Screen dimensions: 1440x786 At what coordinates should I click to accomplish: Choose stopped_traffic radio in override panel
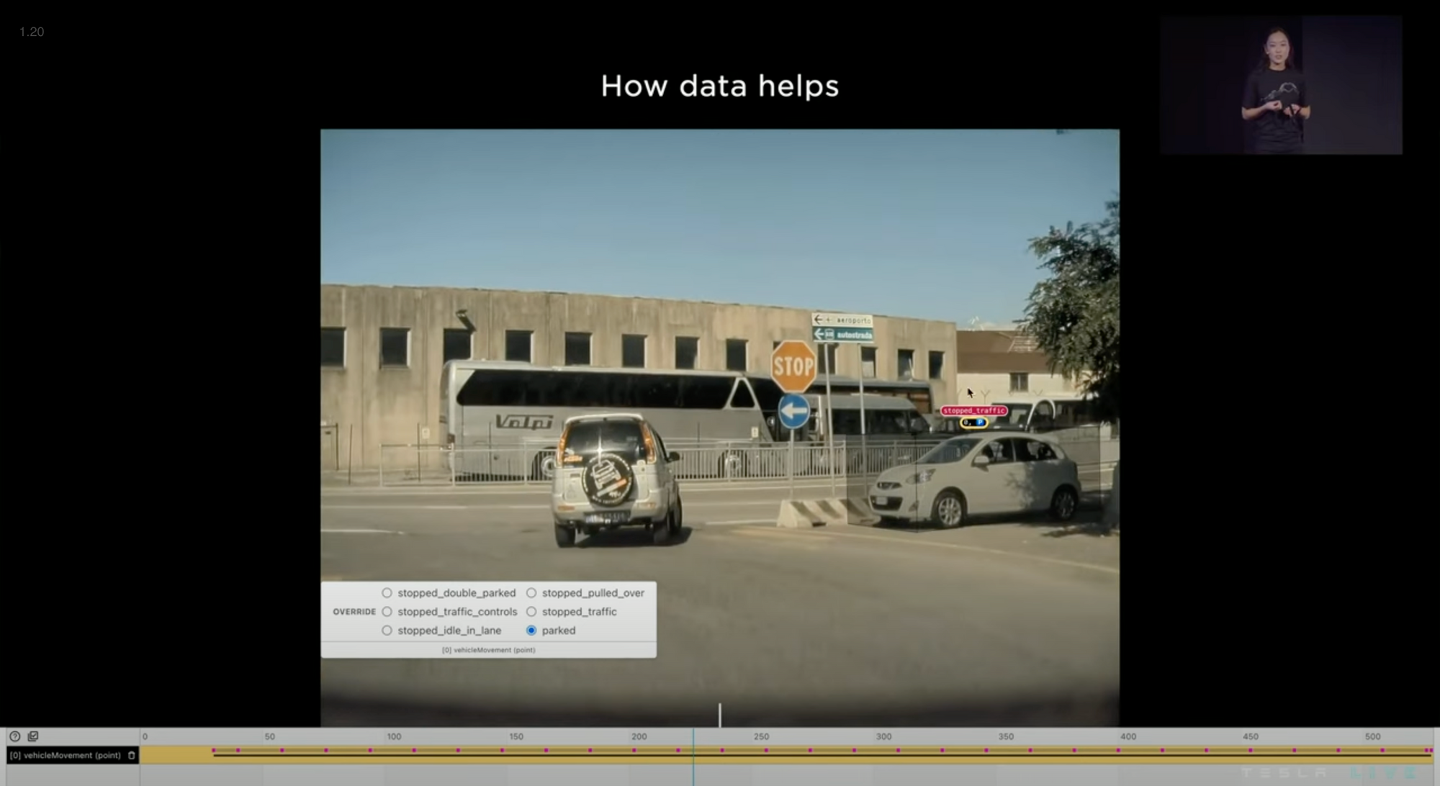click(531, 612)
